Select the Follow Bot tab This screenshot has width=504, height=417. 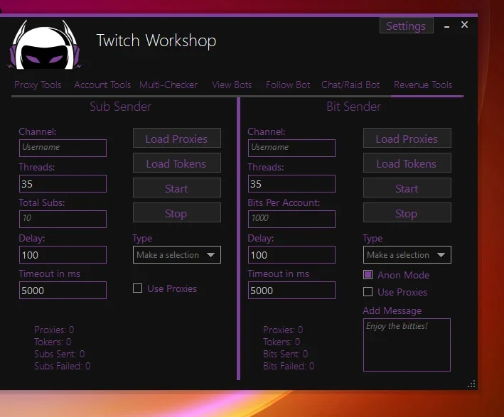coord(288,85)
